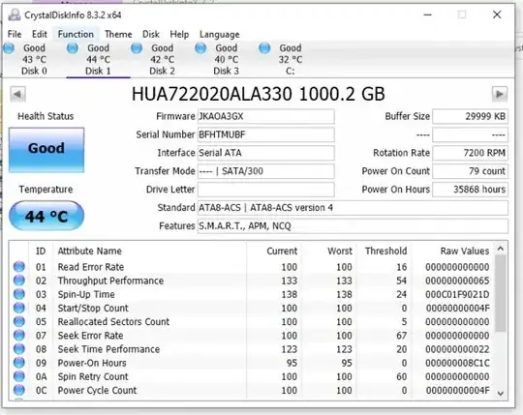Click the Serial Number field BFHTMUBF

(x=265, y=134)
